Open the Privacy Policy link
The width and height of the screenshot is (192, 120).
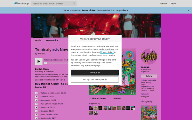coord(107,52)
